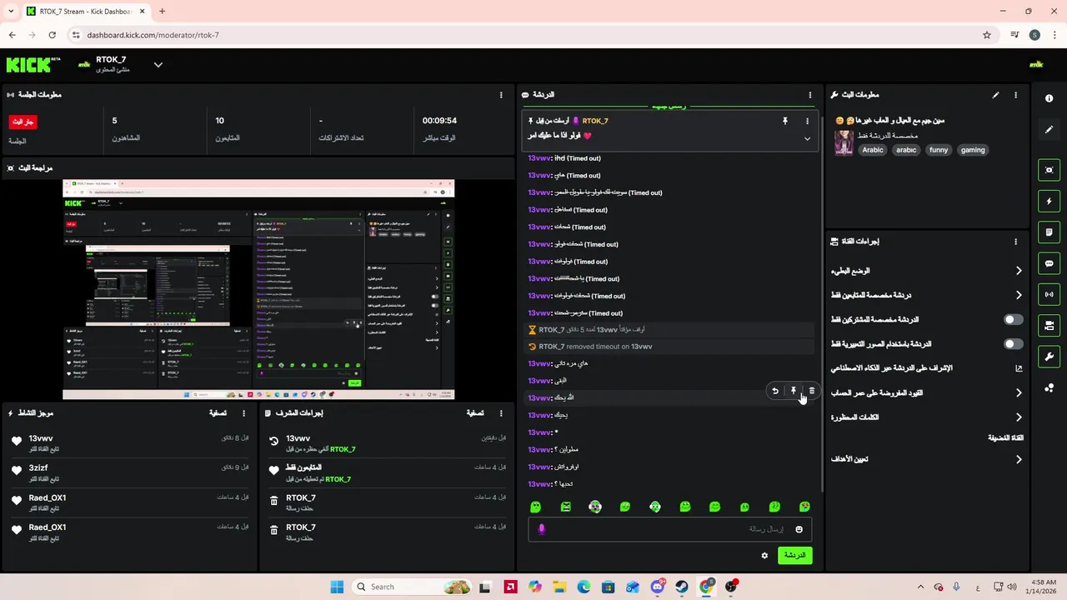Toggle the chat bubble panel icon in sidebar
The image size is (1067, 600).
(x=1049, y=263)
